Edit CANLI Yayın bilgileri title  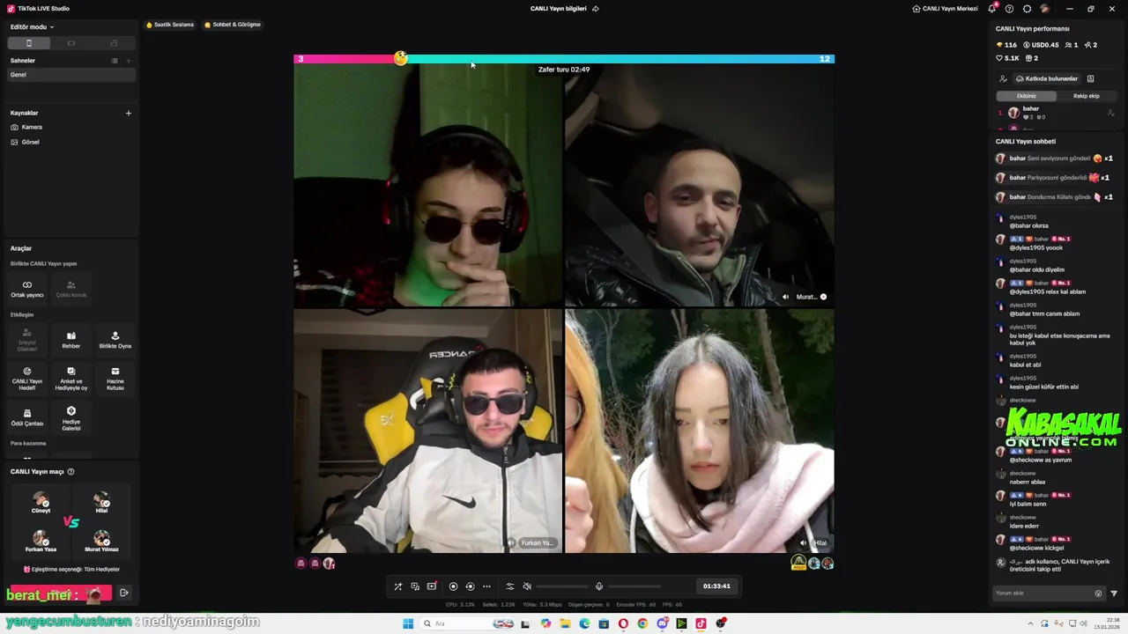click(x=564, y=9)
